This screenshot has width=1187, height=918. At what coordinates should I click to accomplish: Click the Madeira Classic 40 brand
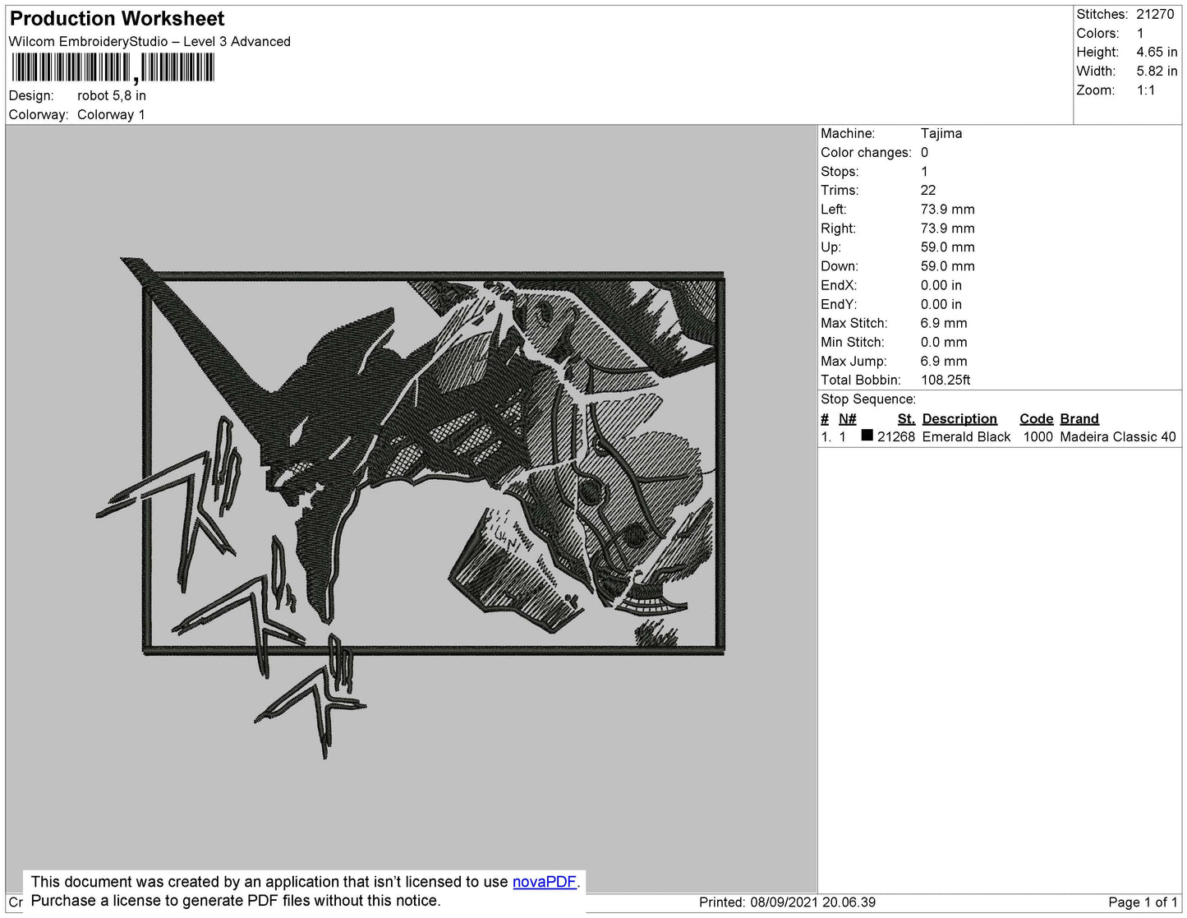point(1118,436)
